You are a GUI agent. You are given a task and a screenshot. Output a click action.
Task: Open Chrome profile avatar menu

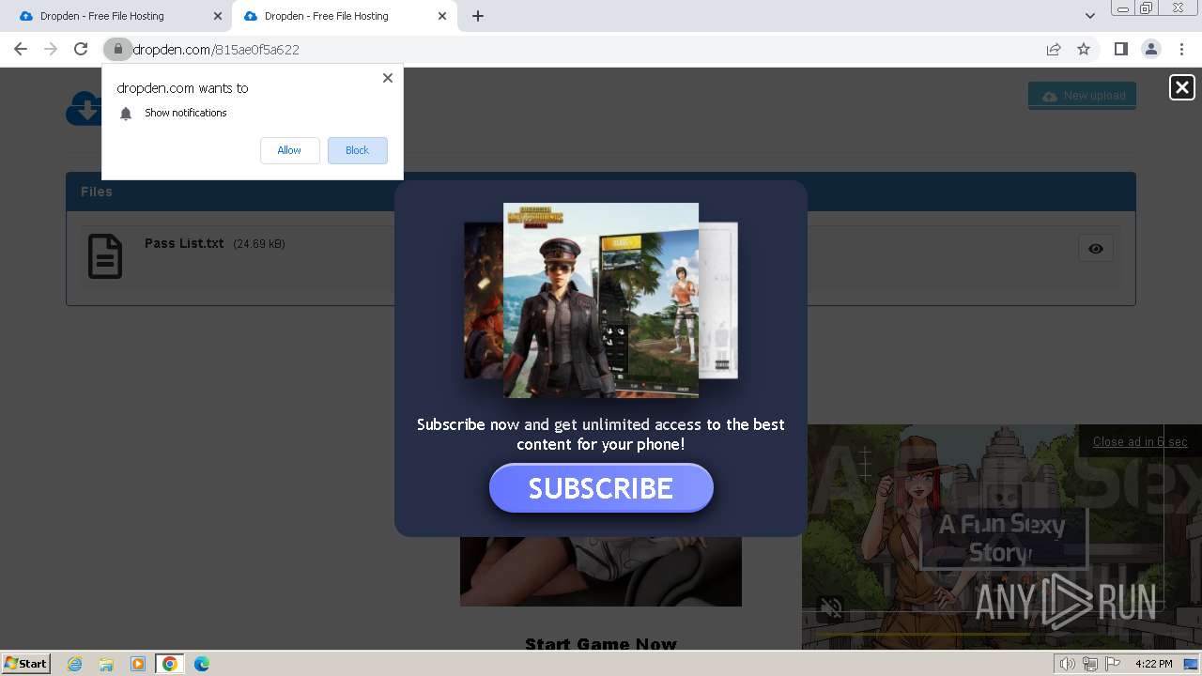click(1150, 49)
